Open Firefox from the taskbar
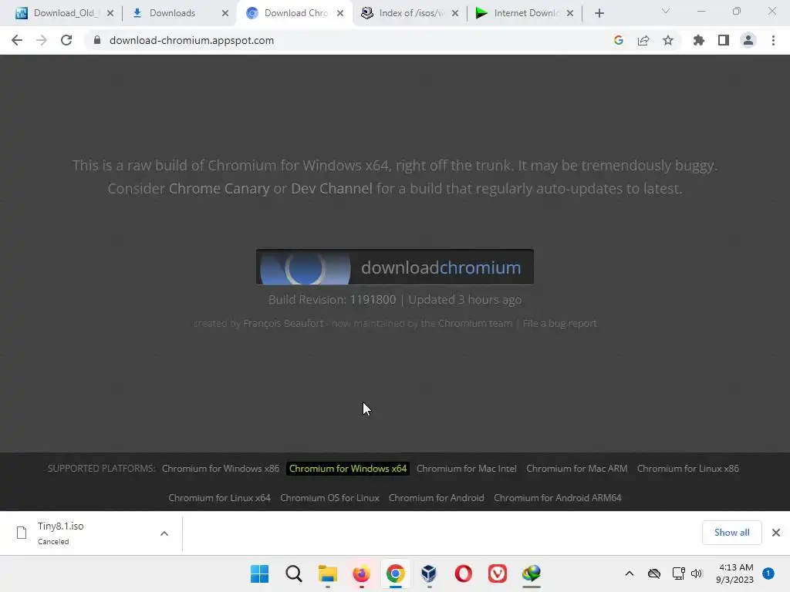 pyautogui.click(x=361, y=573)
